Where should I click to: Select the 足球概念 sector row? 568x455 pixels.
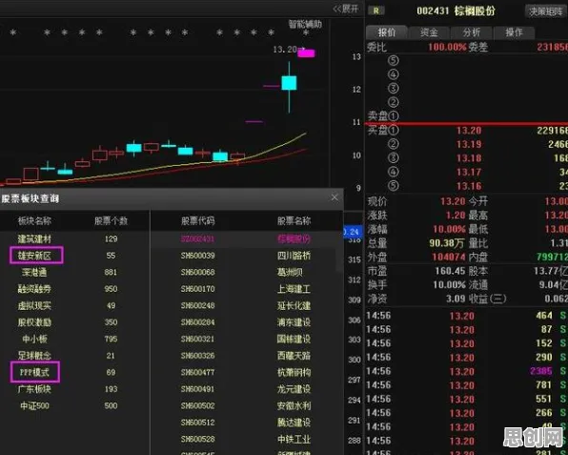coord(74,356)
